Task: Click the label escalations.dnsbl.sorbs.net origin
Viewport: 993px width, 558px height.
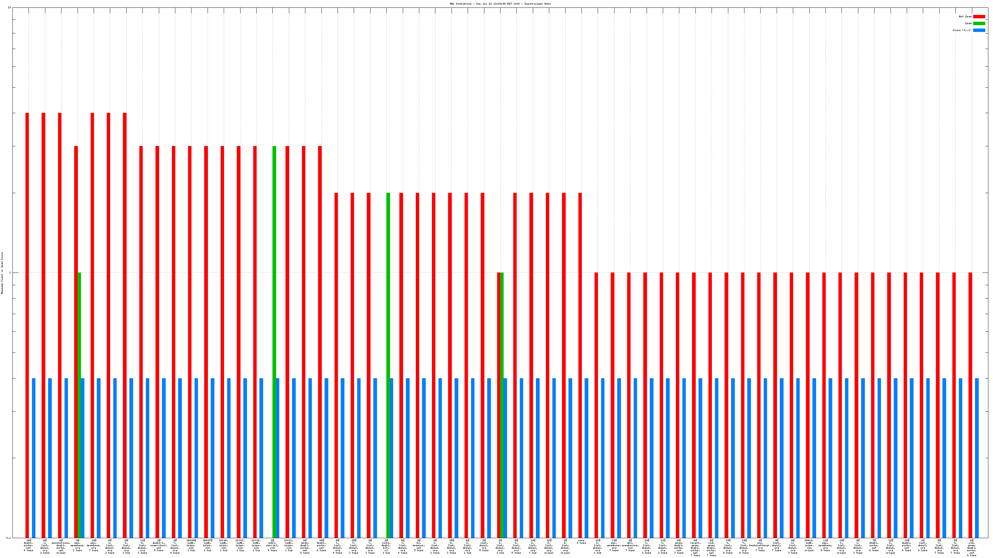Action: (61, 547)
